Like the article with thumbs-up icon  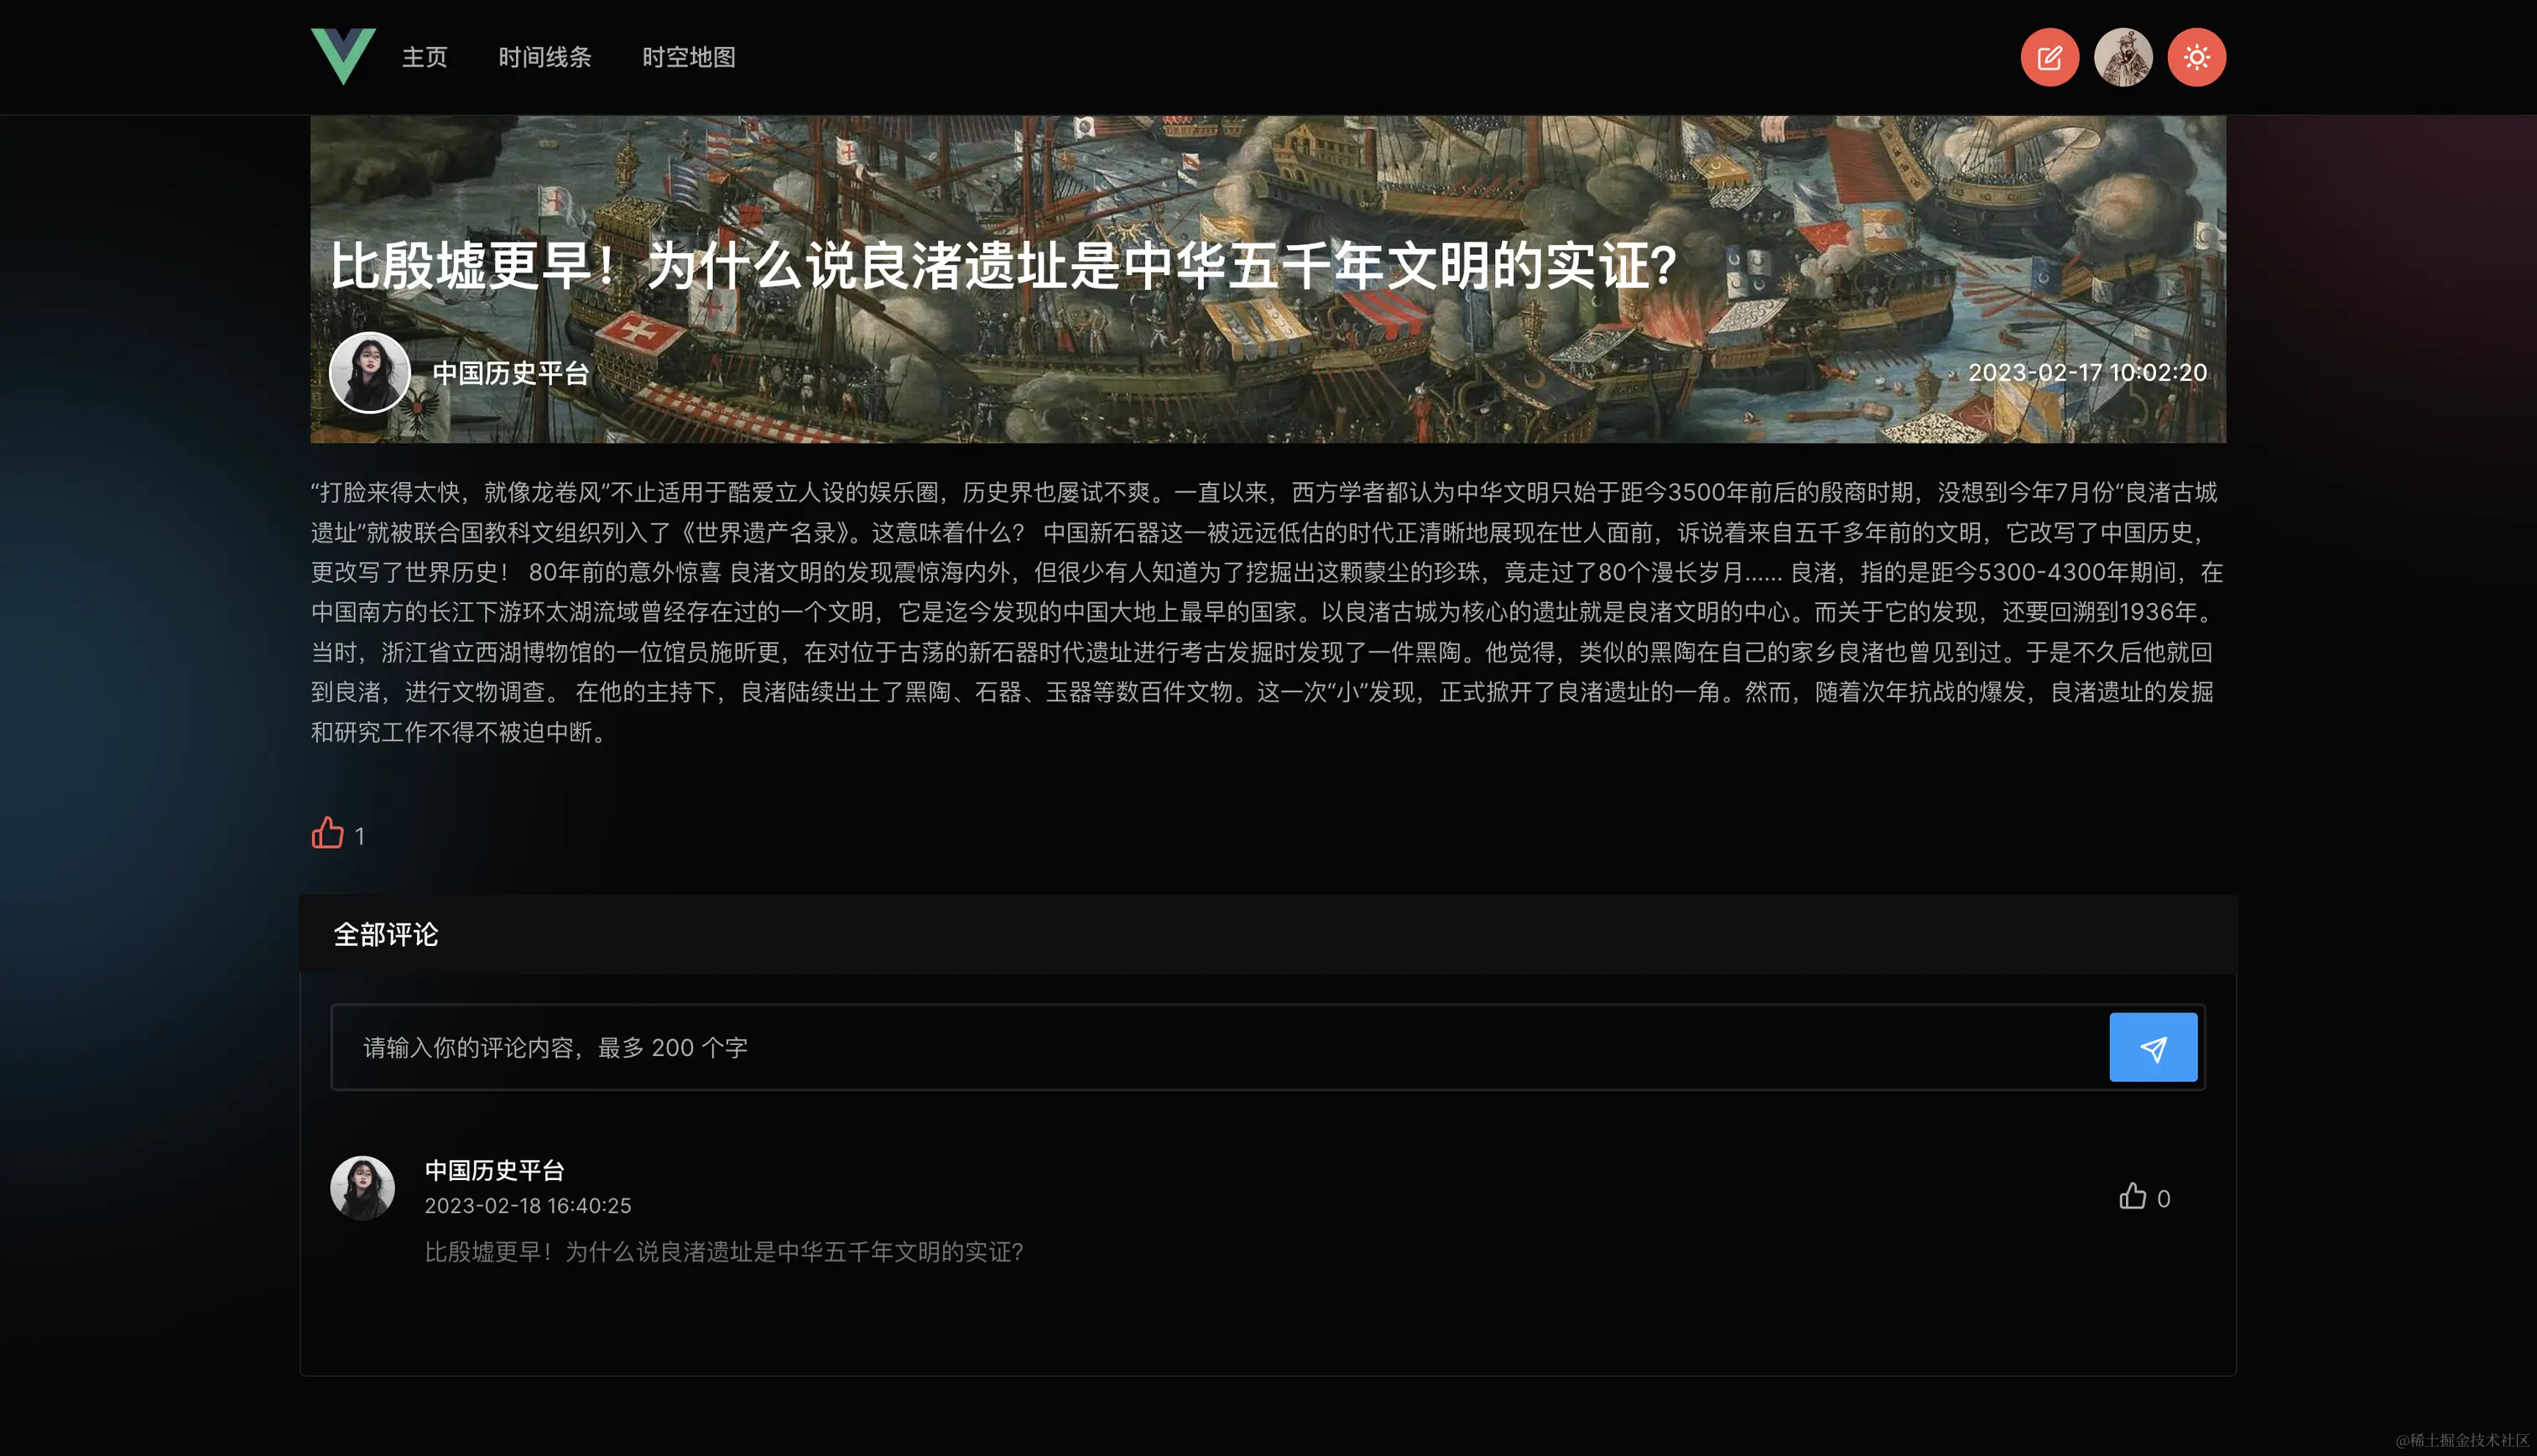(327, 833)
